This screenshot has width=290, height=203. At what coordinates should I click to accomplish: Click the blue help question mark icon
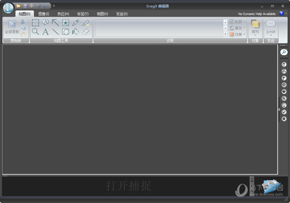[x=281, y=13]
